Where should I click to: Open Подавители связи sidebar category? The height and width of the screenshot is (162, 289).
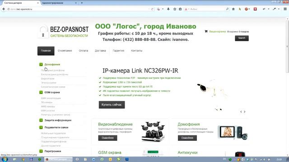coord(56,127)
